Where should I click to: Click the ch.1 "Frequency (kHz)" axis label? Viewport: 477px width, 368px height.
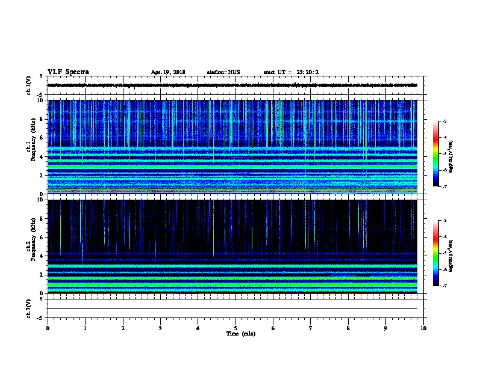[x=33, y=140]
